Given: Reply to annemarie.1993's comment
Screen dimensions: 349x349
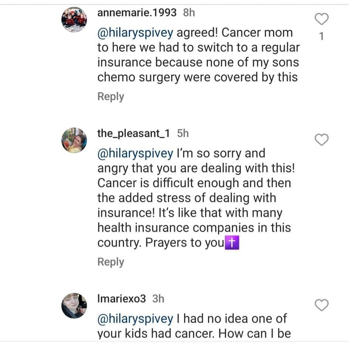Looking at the screenshot, I should (111, 97).
